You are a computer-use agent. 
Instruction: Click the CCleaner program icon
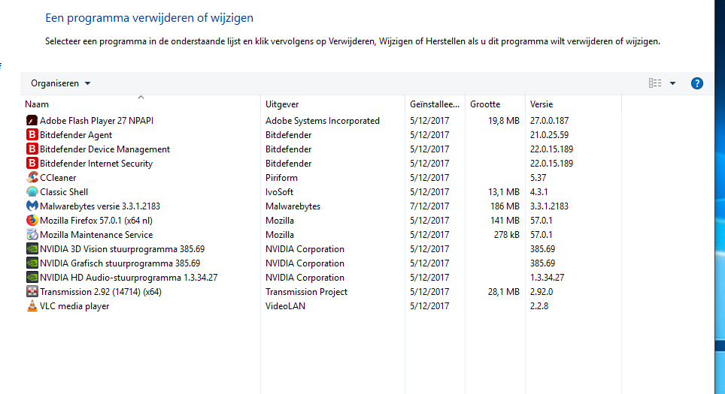(x=32, y=178)
